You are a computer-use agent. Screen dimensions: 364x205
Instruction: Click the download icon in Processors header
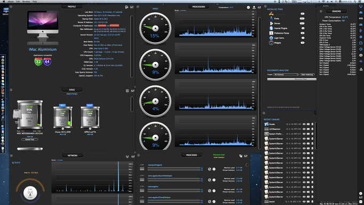(254, 7)
